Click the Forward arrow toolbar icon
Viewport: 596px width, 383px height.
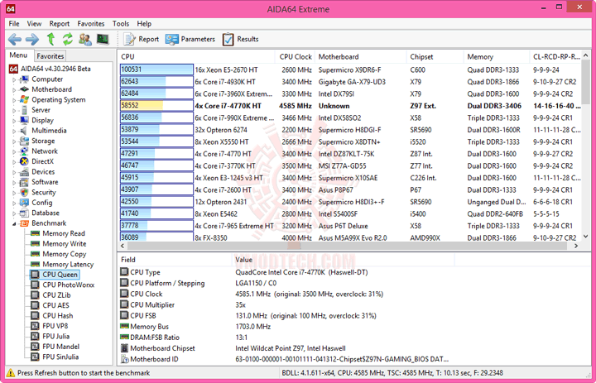32,39
